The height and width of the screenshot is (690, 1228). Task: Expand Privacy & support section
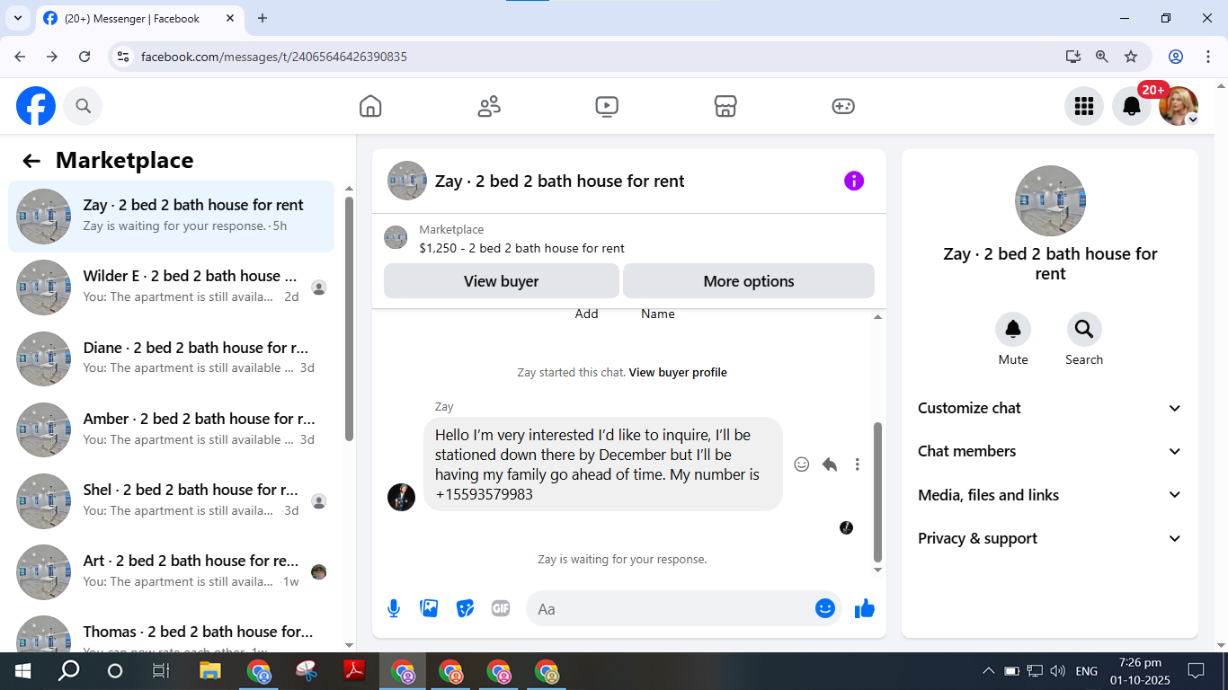pos(1050,538)
